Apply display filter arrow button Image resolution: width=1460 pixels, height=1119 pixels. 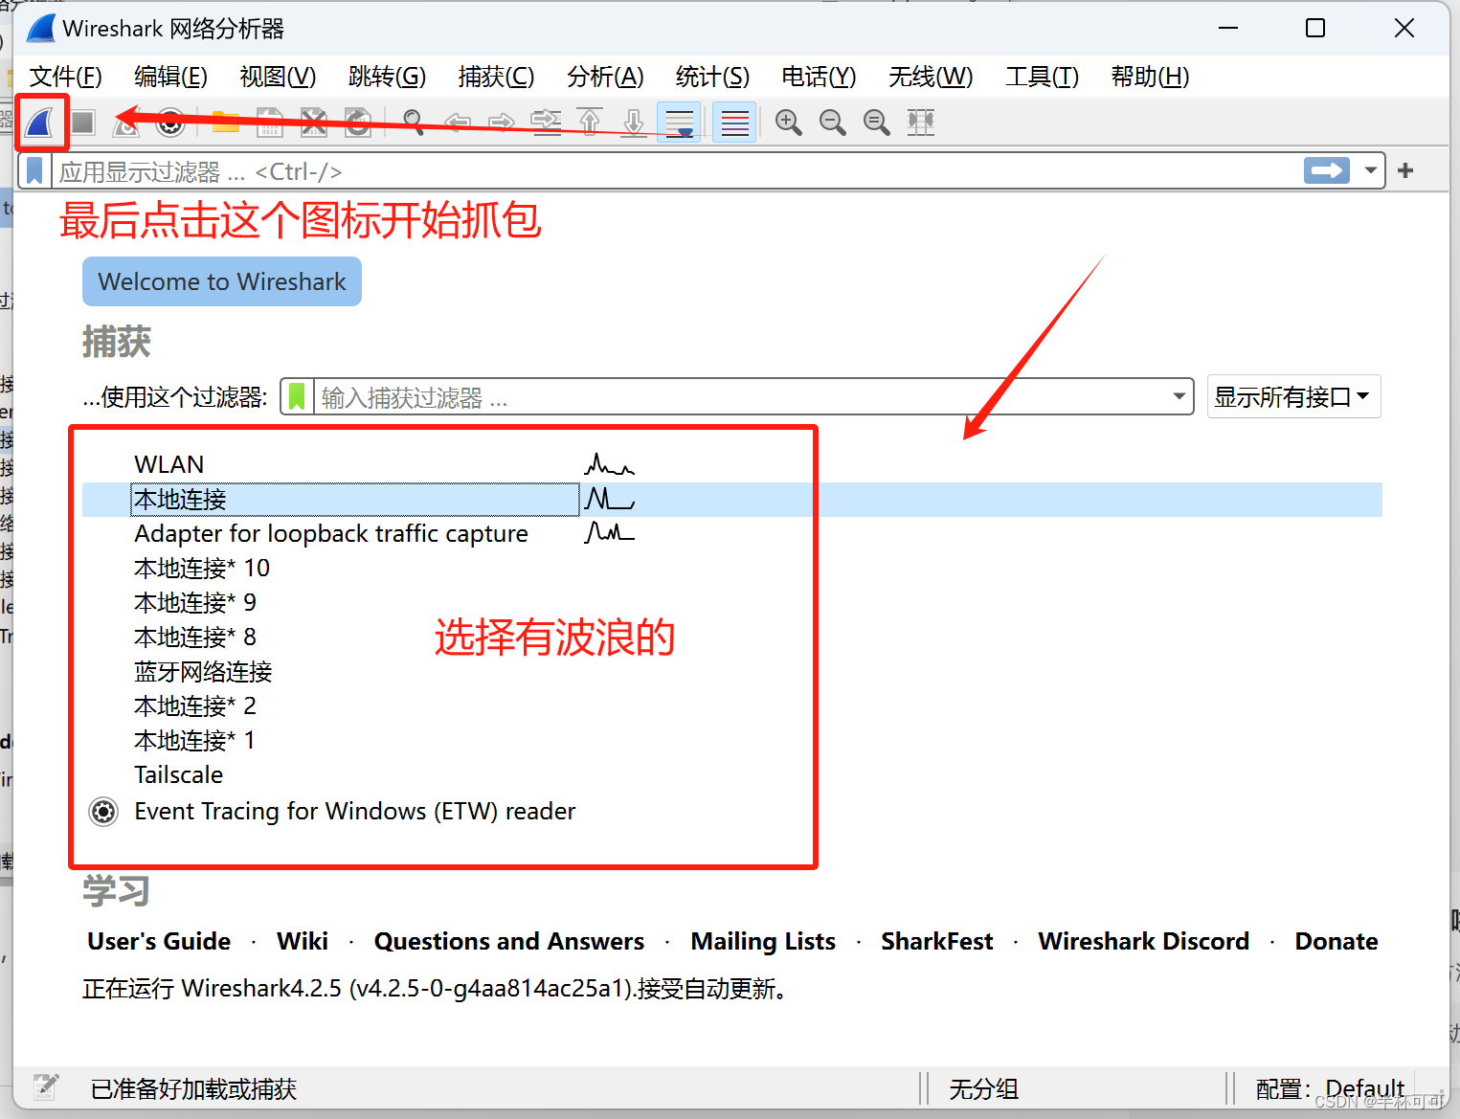point(1326,171)
